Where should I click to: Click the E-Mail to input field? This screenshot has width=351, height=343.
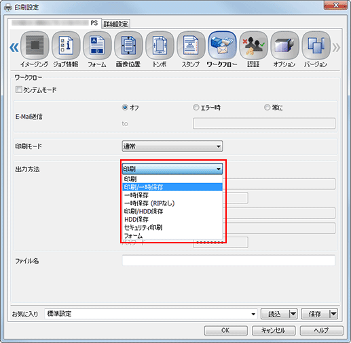(x=264, y=123)
